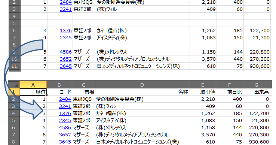Select volume 21,300 in upper sheet

[x=257, y=37]
